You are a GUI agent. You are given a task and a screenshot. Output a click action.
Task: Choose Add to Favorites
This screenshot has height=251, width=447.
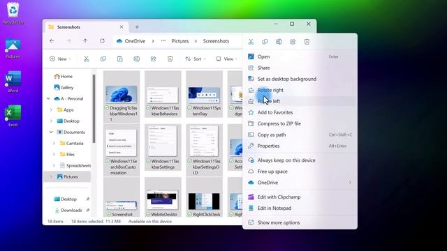point(300,112)
